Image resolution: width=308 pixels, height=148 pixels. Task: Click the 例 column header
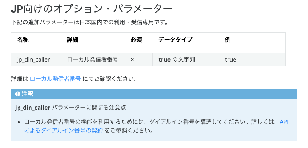coord(228,40)
